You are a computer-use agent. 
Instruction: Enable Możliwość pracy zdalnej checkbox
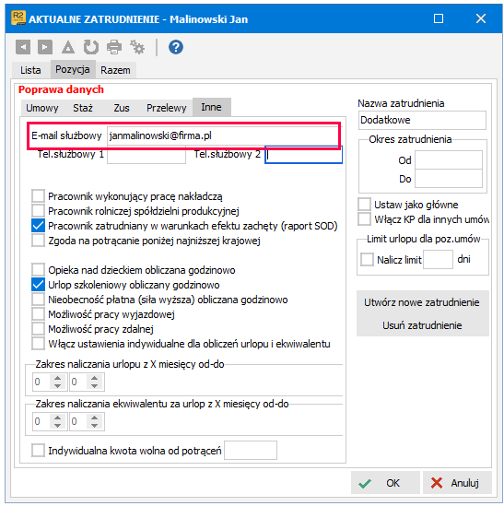tap(38, 329)
